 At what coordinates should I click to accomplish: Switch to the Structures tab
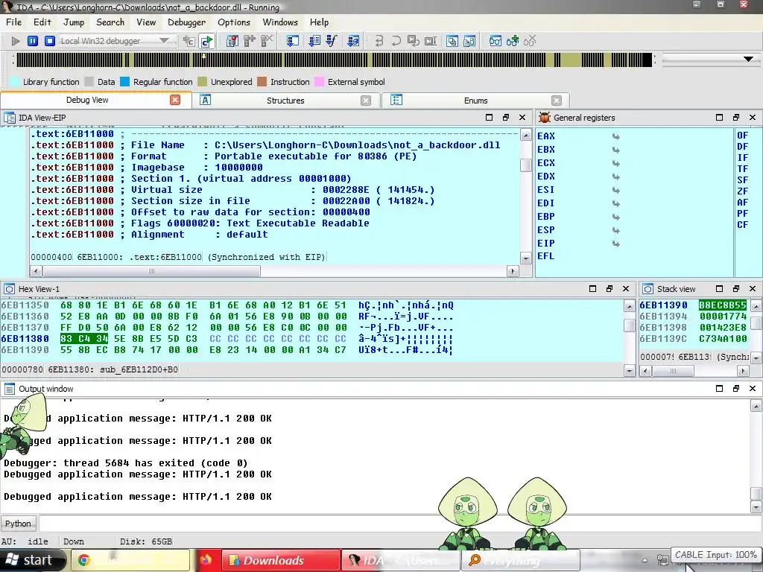coord(285,101)
